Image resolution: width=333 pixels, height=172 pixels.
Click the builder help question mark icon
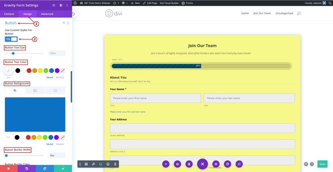tap(312, 164)
